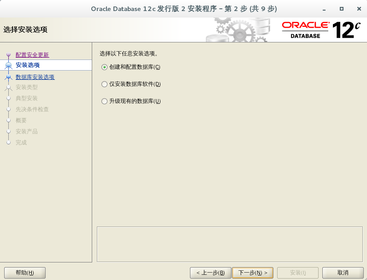This screenshot has height=280, width=367.
Task: Click the 帮助(H) button
Action: pyautogui.click(x=25, y=273)
